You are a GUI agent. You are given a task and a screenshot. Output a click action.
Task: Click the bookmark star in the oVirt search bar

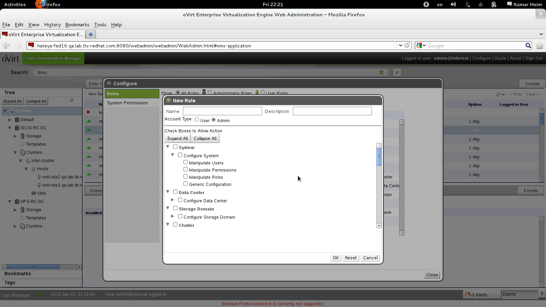point(381,72)
